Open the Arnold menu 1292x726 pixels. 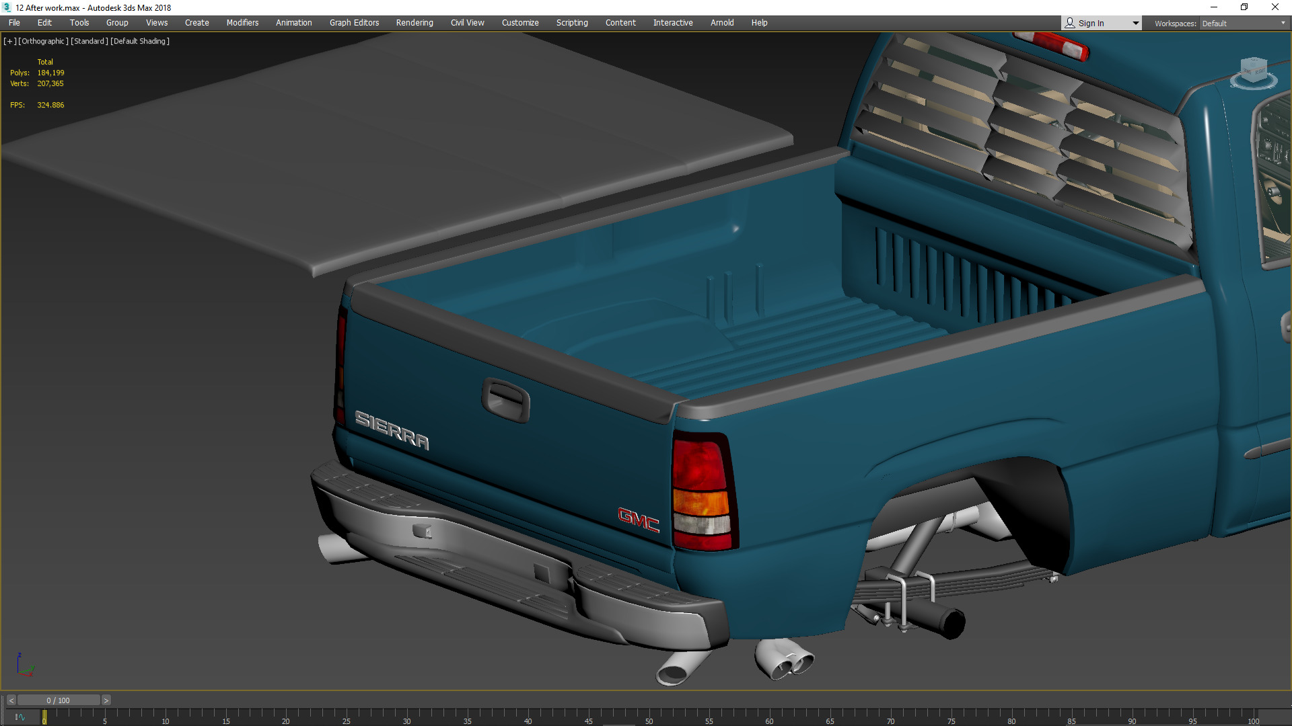click(722, 23)
